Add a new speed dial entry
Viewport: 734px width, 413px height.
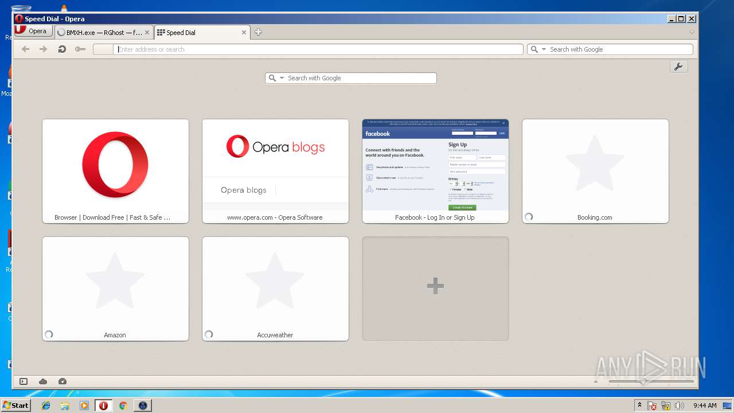[435, 289]
